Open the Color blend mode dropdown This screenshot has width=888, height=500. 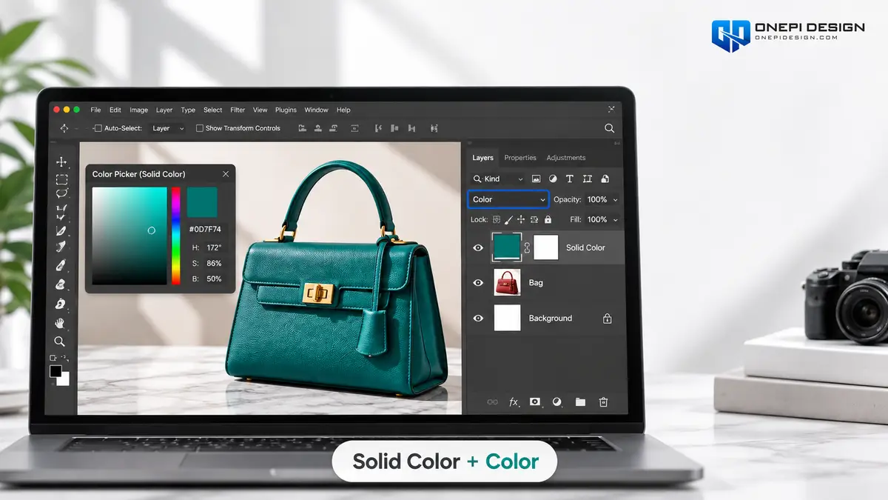click(x=508, y=199)
